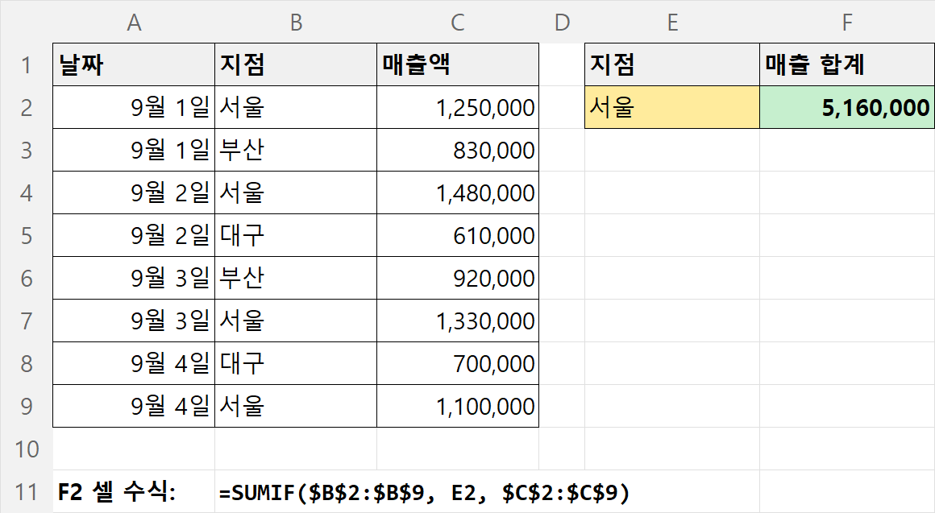935x513 pixels.
Task: Click the 610,000 sales cell
Action: [x=457, y=235]
